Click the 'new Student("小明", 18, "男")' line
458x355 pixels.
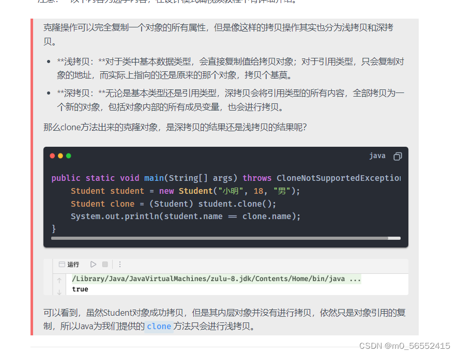tap(185, 191)
